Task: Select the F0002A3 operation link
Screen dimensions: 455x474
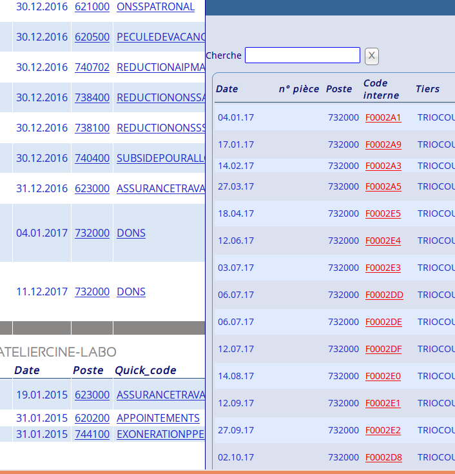Action: click(x=383, y=166)
